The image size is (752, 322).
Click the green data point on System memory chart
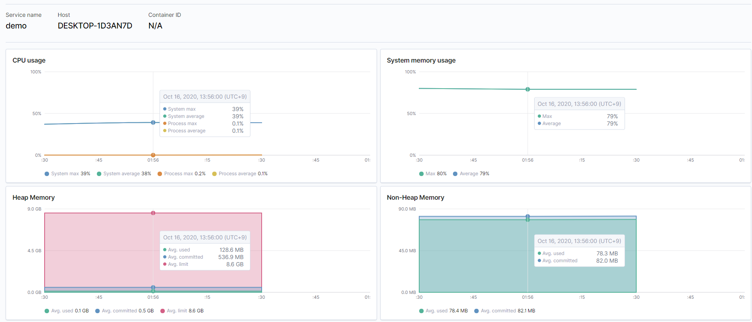point(528,89)
